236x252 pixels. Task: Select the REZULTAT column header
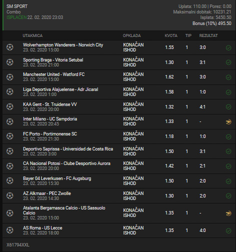tap(208, 35)
